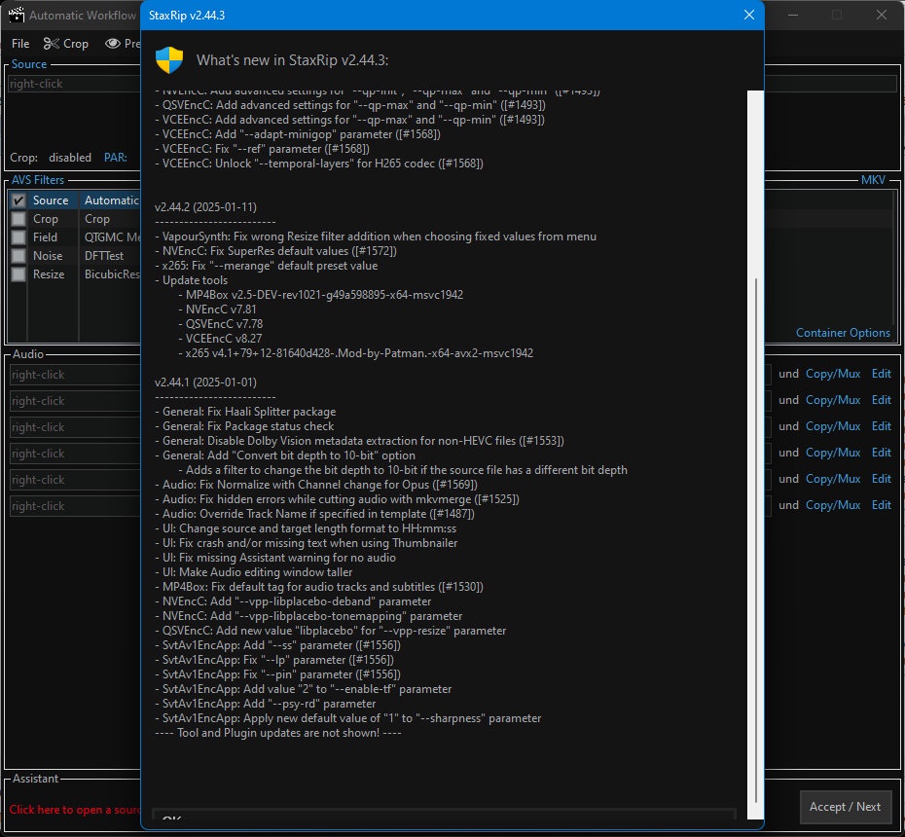The width and height of the screenshot is (905, 837).
Task: Click Edit on the last audio track
Action: 882,504
